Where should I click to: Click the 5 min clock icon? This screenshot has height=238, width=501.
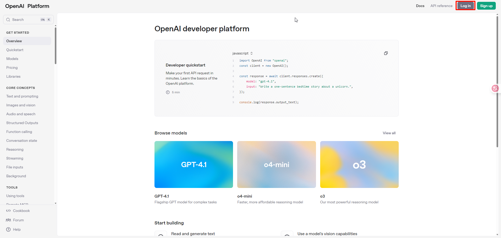168,92
